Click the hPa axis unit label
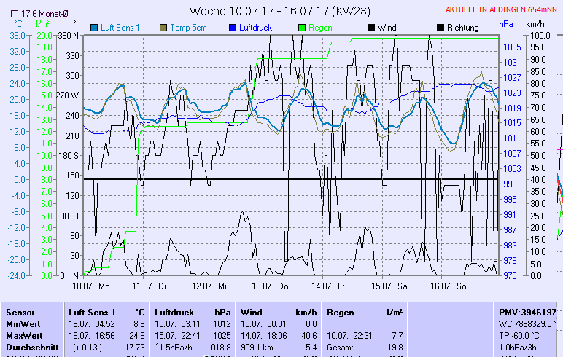This screenshot has height=357, width=563. [x=507, y=24]
